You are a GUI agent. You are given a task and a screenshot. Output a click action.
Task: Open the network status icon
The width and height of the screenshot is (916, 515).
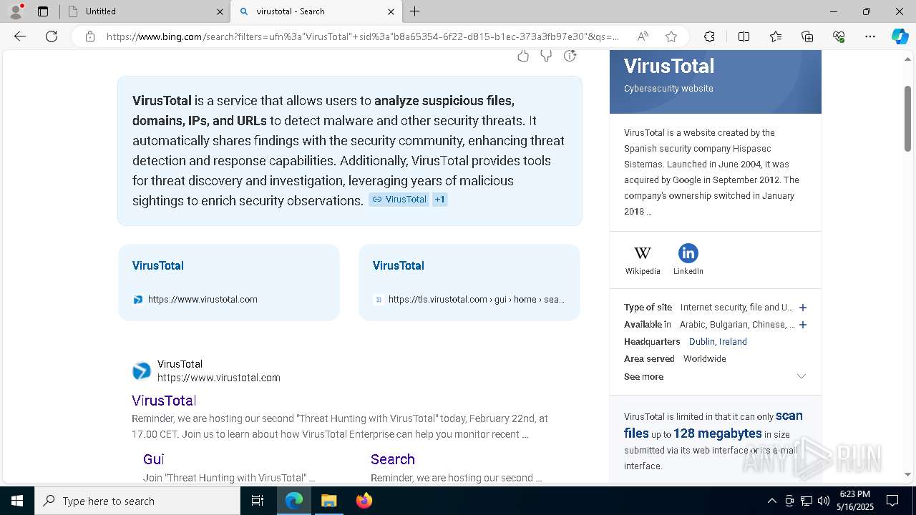coord(807,501)
